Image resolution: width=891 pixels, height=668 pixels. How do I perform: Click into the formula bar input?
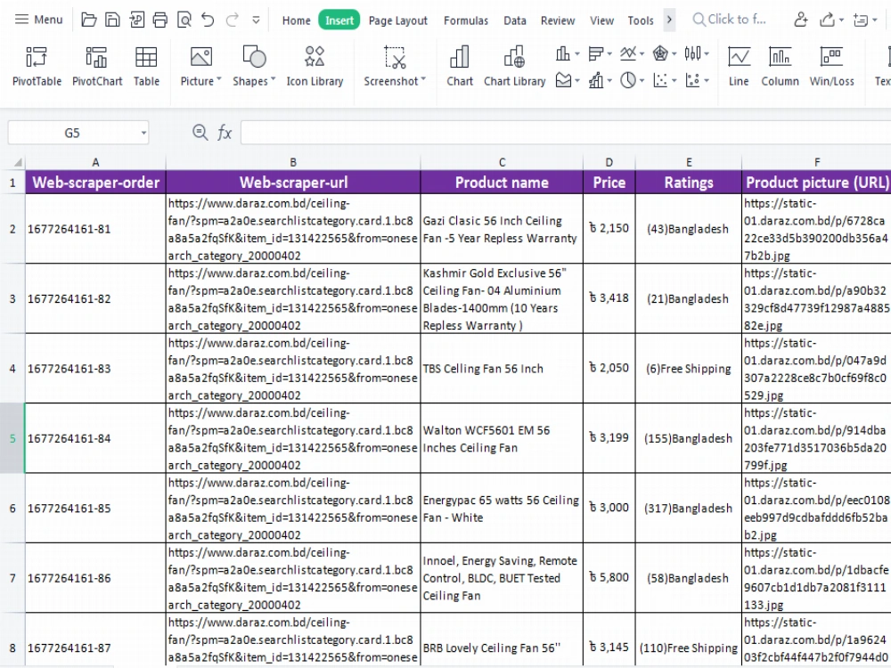coord(566,133)
